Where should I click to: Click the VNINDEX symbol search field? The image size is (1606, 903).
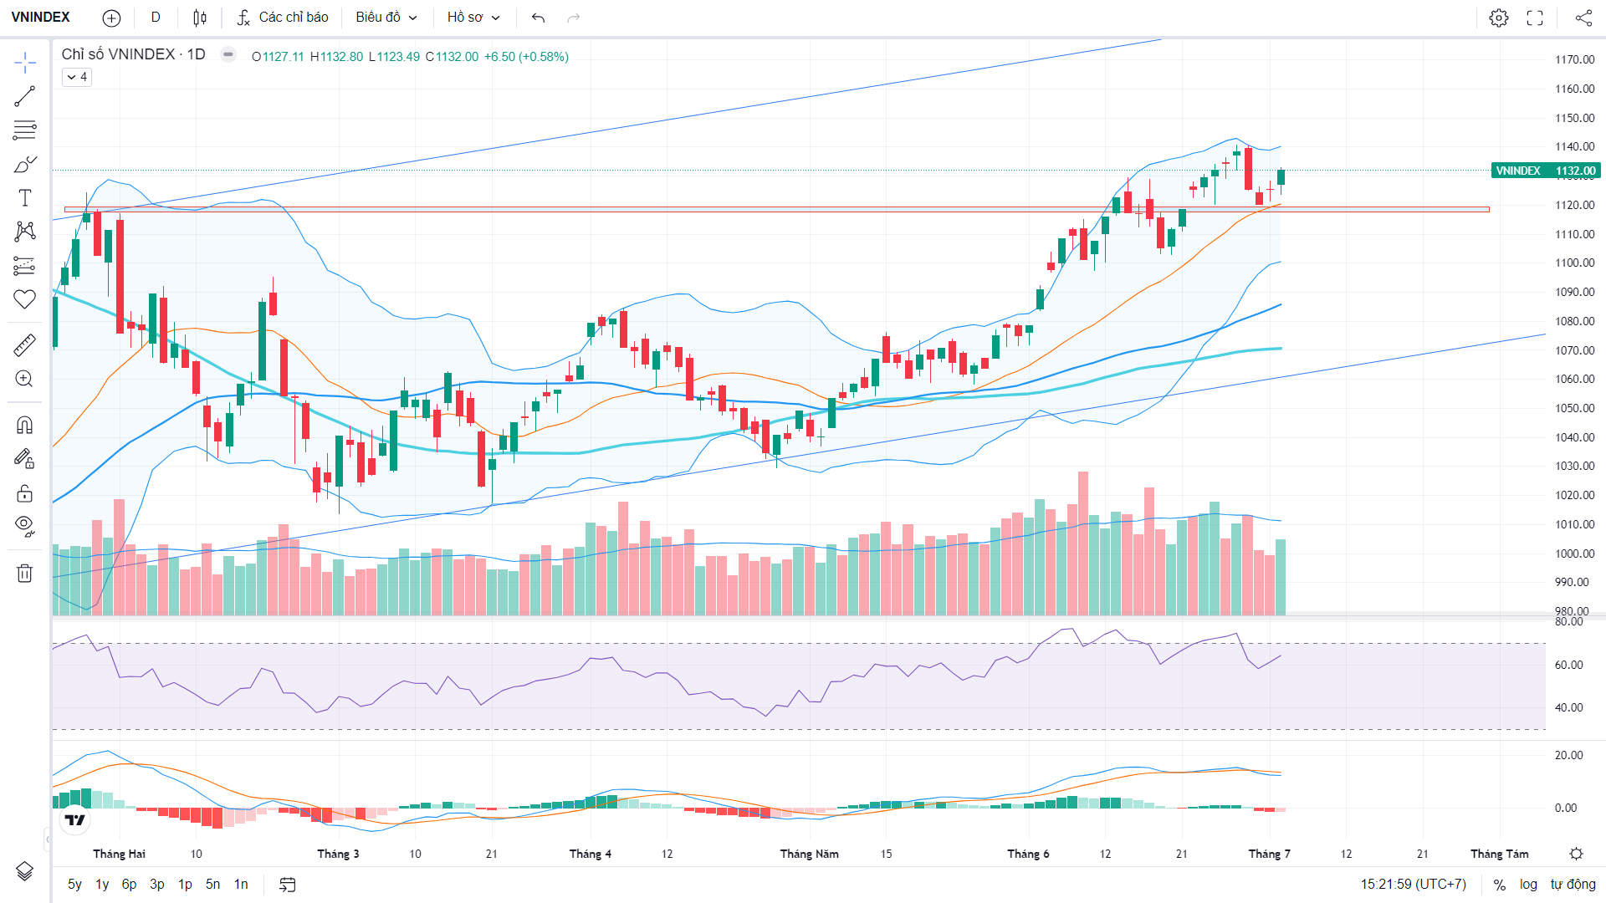pyautogui.click(x=41, y=18)
